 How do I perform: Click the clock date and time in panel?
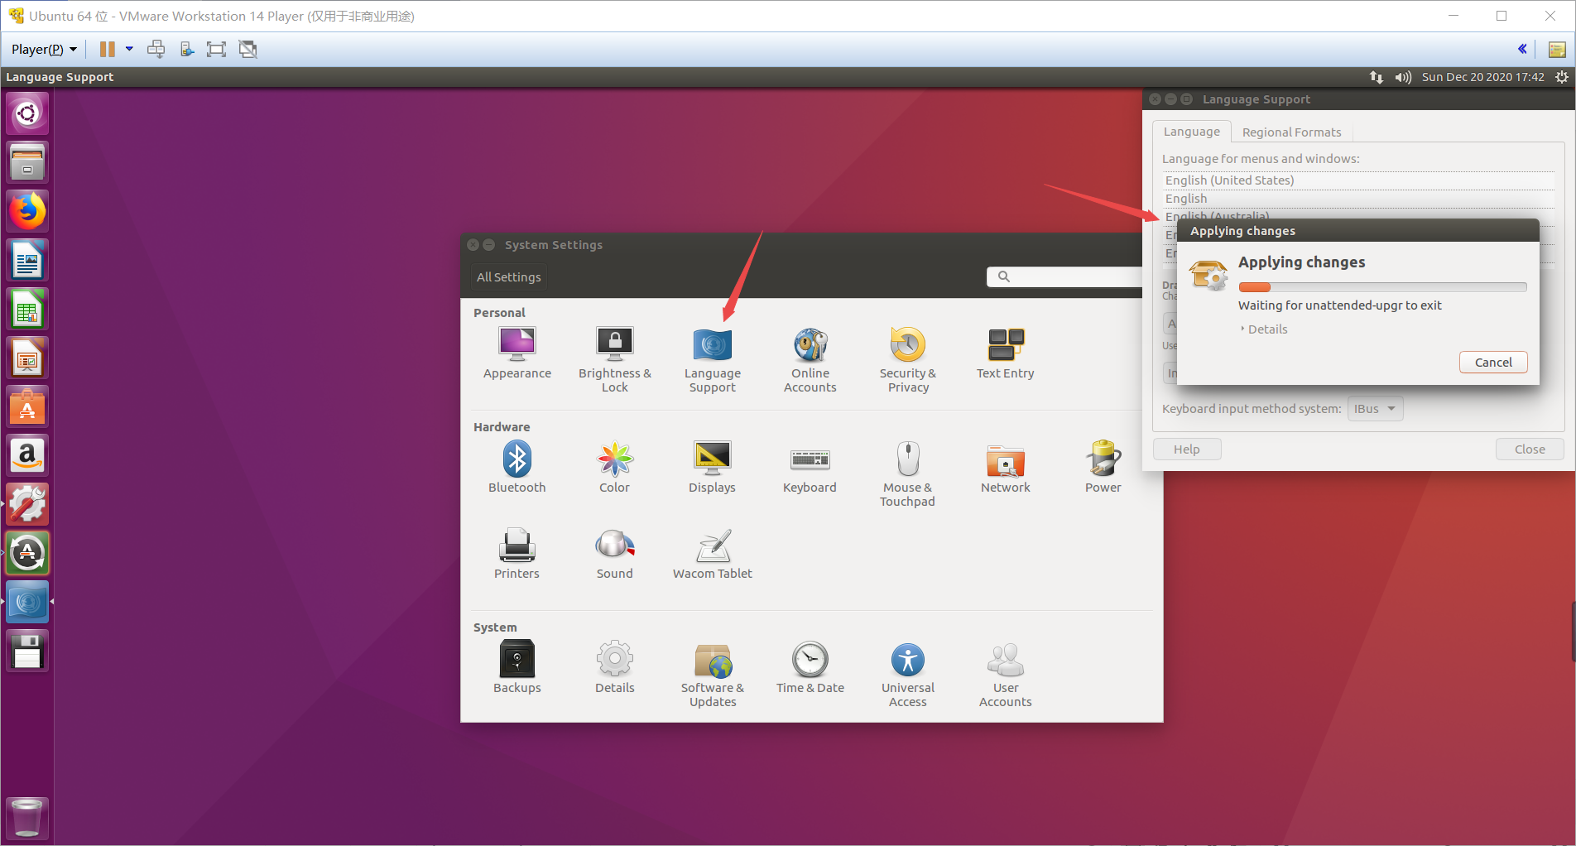pyautogui.click(x=1482, y=77)
